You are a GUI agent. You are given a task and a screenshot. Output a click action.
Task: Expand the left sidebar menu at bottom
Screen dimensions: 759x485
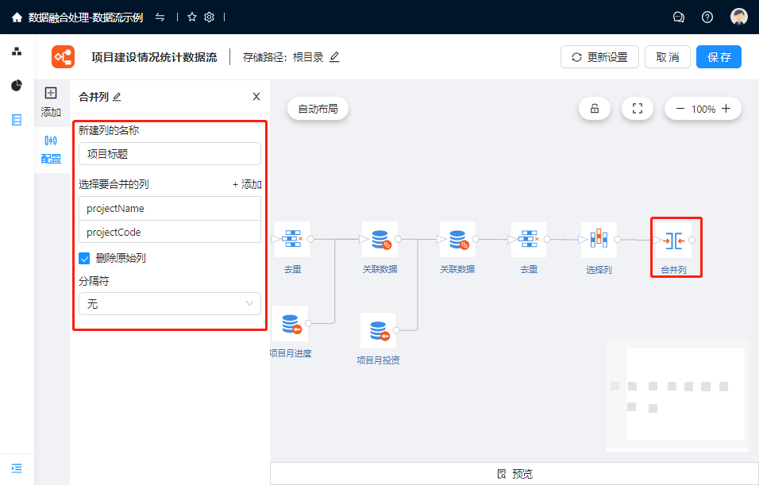pos(17,468)
